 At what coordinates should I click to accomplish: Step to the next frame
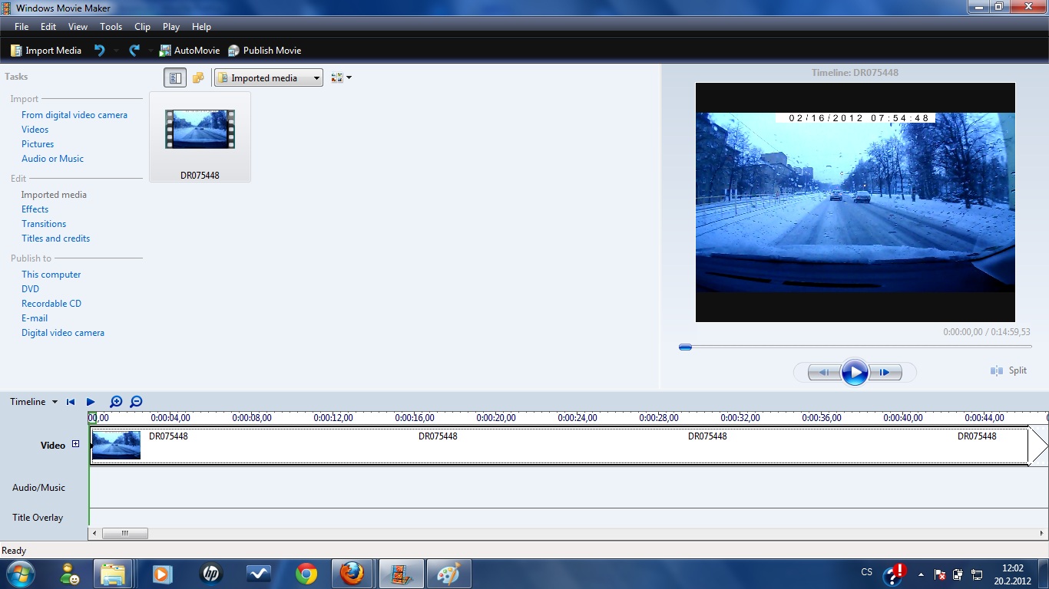pyautogui.click(x=885, y=373)
